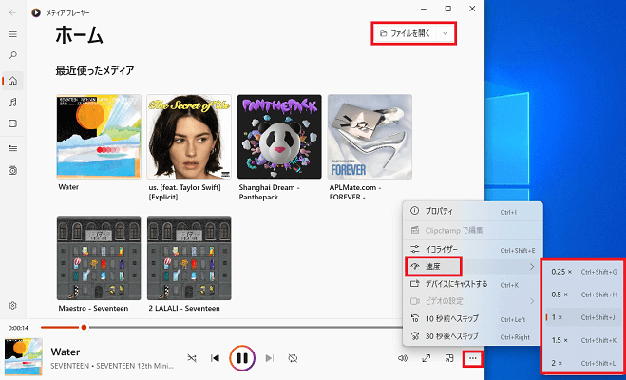Select プロパティ in the context menu

pyautogui.click(x=473, y=211)
